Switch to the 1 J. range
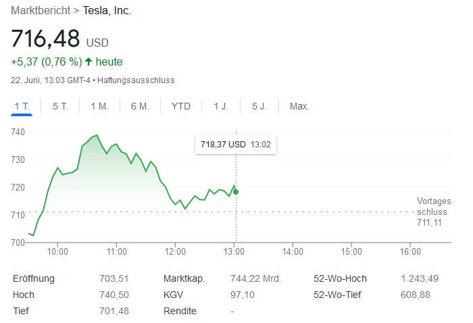The height and width of the screenshot is (323, 473). (x=221, y=106)
